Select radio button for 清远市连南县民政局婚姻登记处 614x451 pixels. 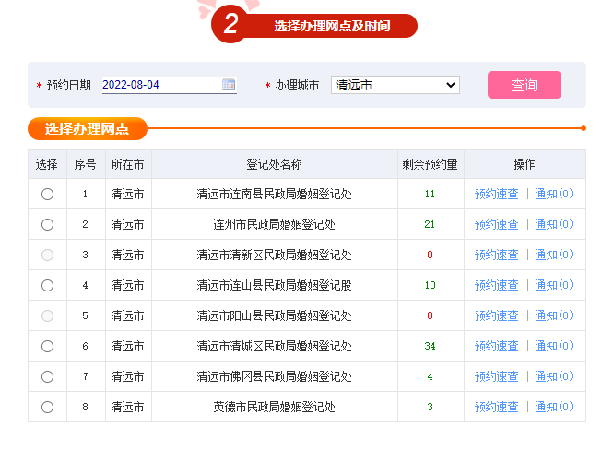tap(47, 194)
